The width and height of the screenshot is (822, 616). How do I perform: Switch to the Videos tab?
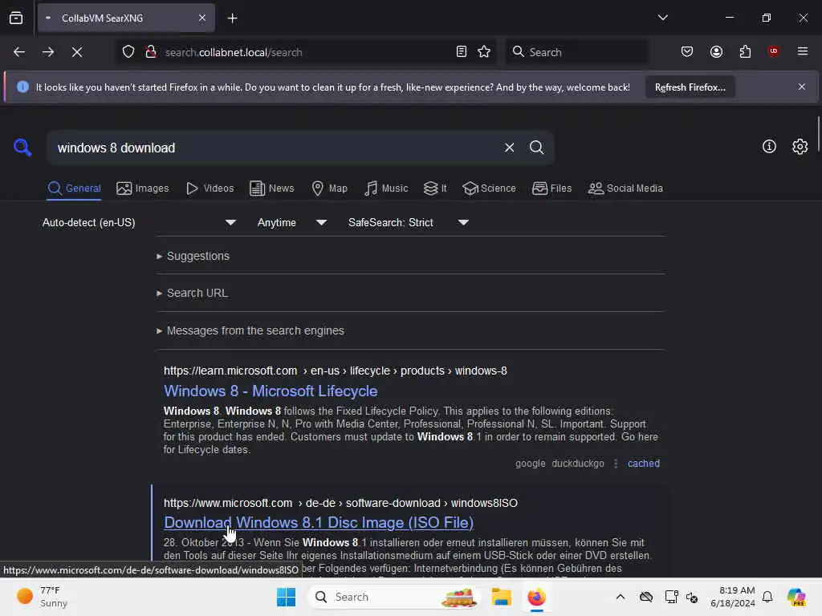click(x=210, y=188)
